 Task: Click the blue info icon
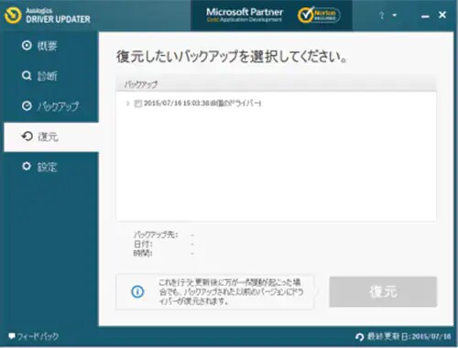click(137, 291)
